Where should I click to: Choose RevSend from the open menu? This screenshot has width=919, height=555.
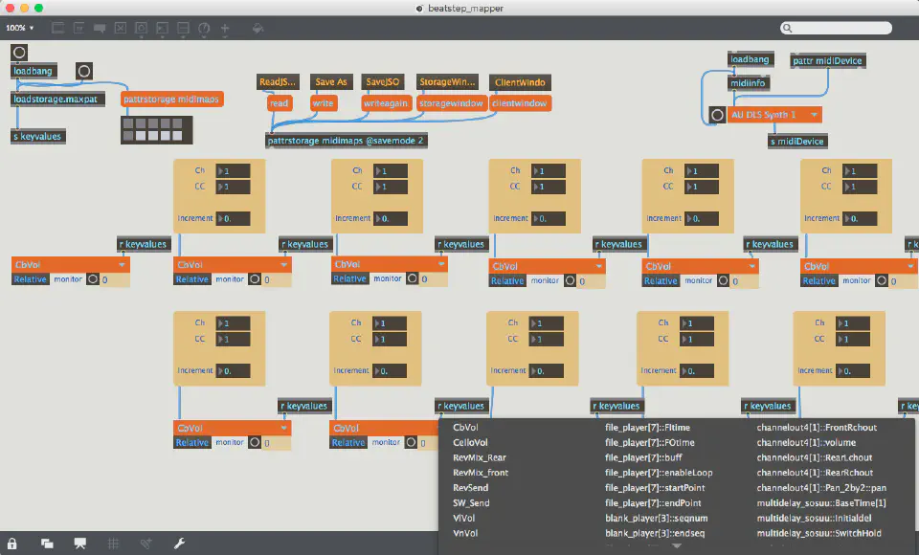(470, 488)
